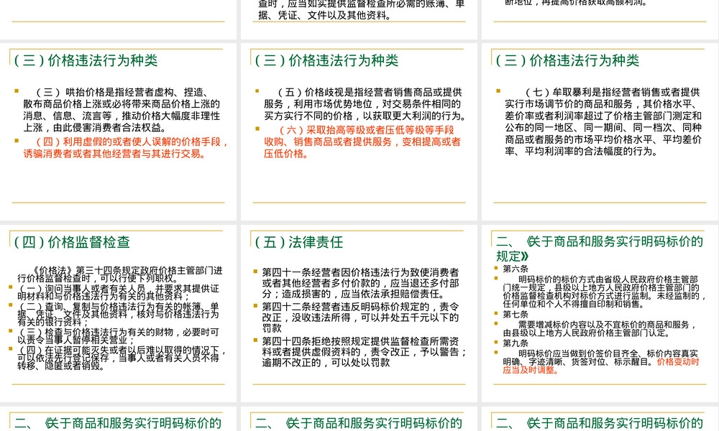This screenshot has height=431, width=719.
Task: Click the paragraph starting (五)价格歧视是指经营者
Action: (365, 104)
